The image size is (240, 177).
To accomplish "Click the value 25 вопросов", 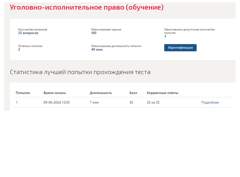I will click(28, 33).
